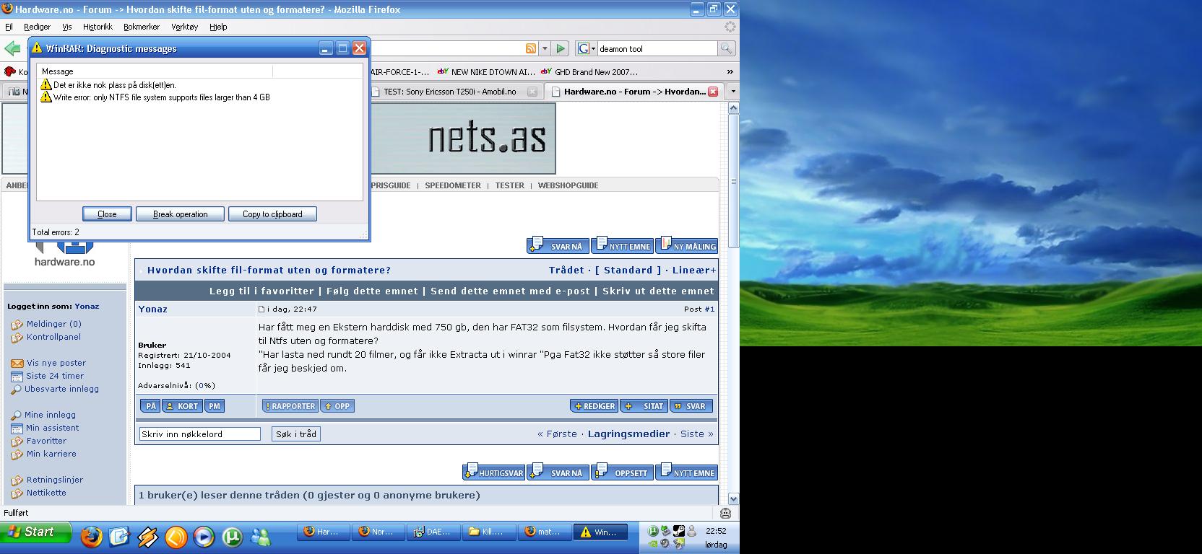Viewport: 1202px width, 554px height.
Task: Click the HURTIGSVAR quick reply button
Action: (x=493, y=472)
